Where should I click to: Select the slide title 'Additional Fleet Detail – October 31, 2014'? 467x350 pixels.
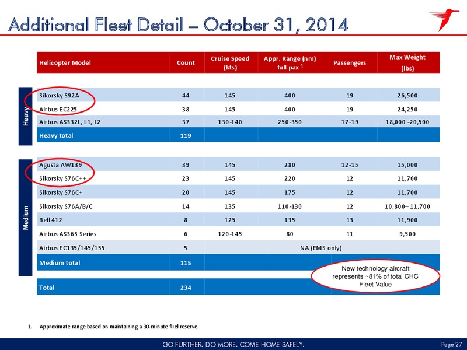(x=179, y=24)
